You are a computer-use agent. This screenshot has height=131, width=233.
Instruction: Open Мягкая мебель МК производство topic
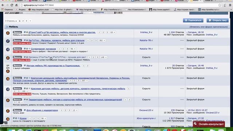[x=53, y=65]
